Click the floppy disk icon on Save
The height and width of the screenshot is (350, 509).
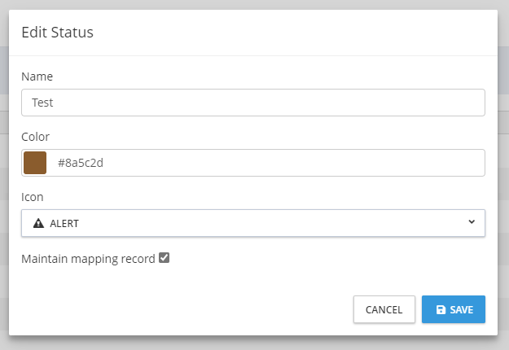(x=441, y=310)
